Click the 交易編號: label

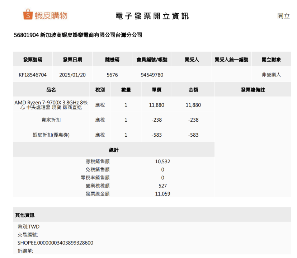coord(28,235)
